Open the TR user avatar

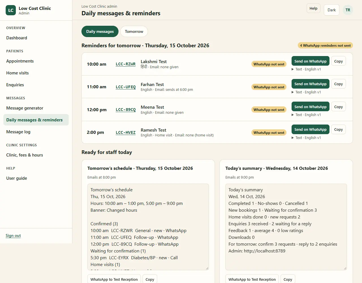pyautogui.click(x=348, y=10)
